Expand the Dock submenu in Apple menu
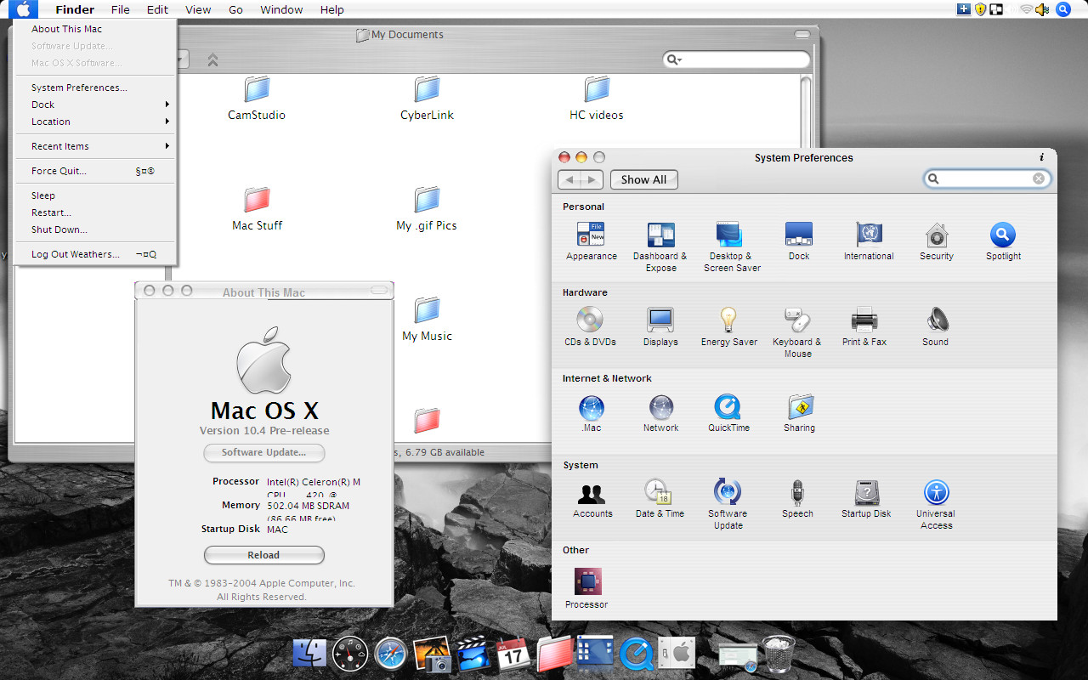 94,105
